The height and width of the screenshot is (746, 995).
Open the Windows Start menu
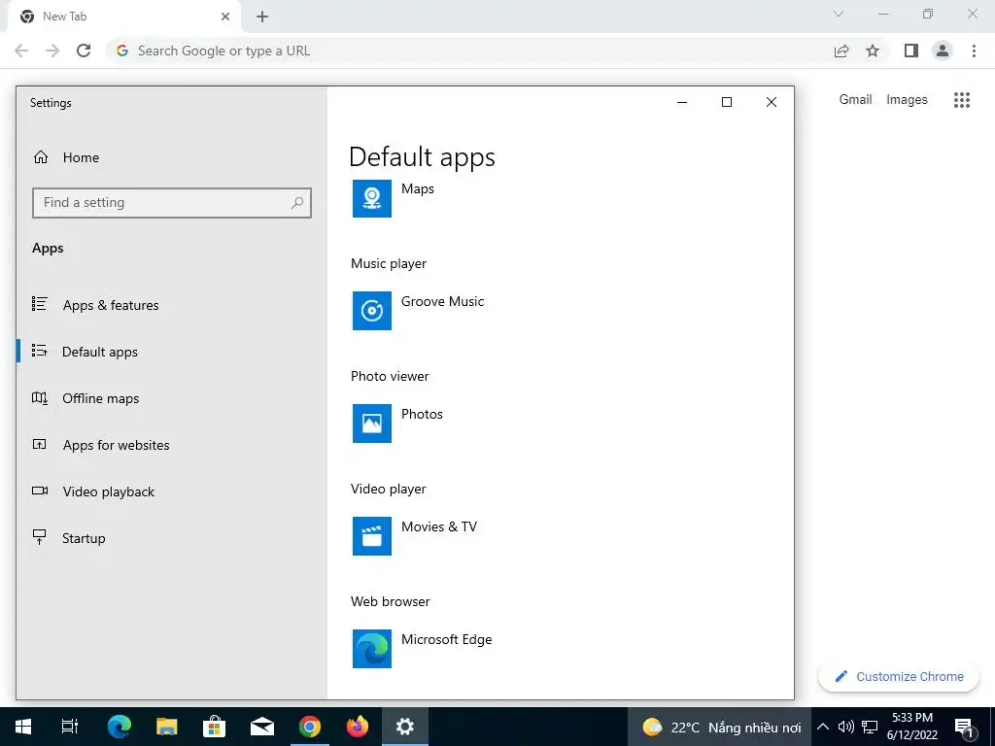[x=23, y=727]
